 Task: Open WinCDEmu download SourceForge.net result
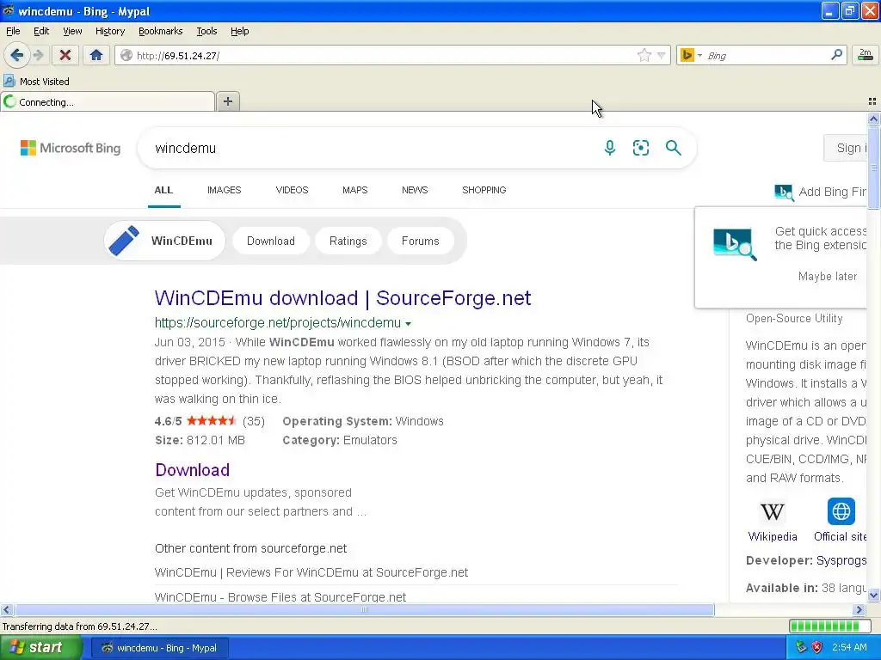[342, 298]
